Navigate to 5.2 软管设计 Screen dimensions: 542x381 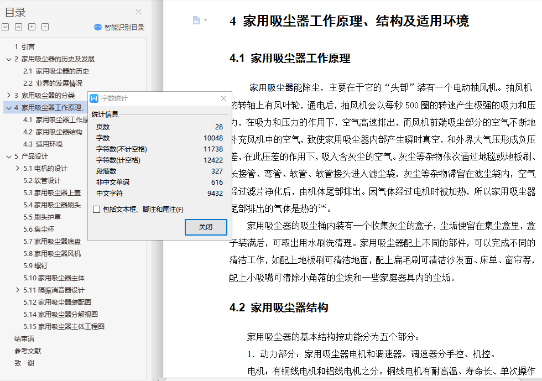click(x=42, y=181)
